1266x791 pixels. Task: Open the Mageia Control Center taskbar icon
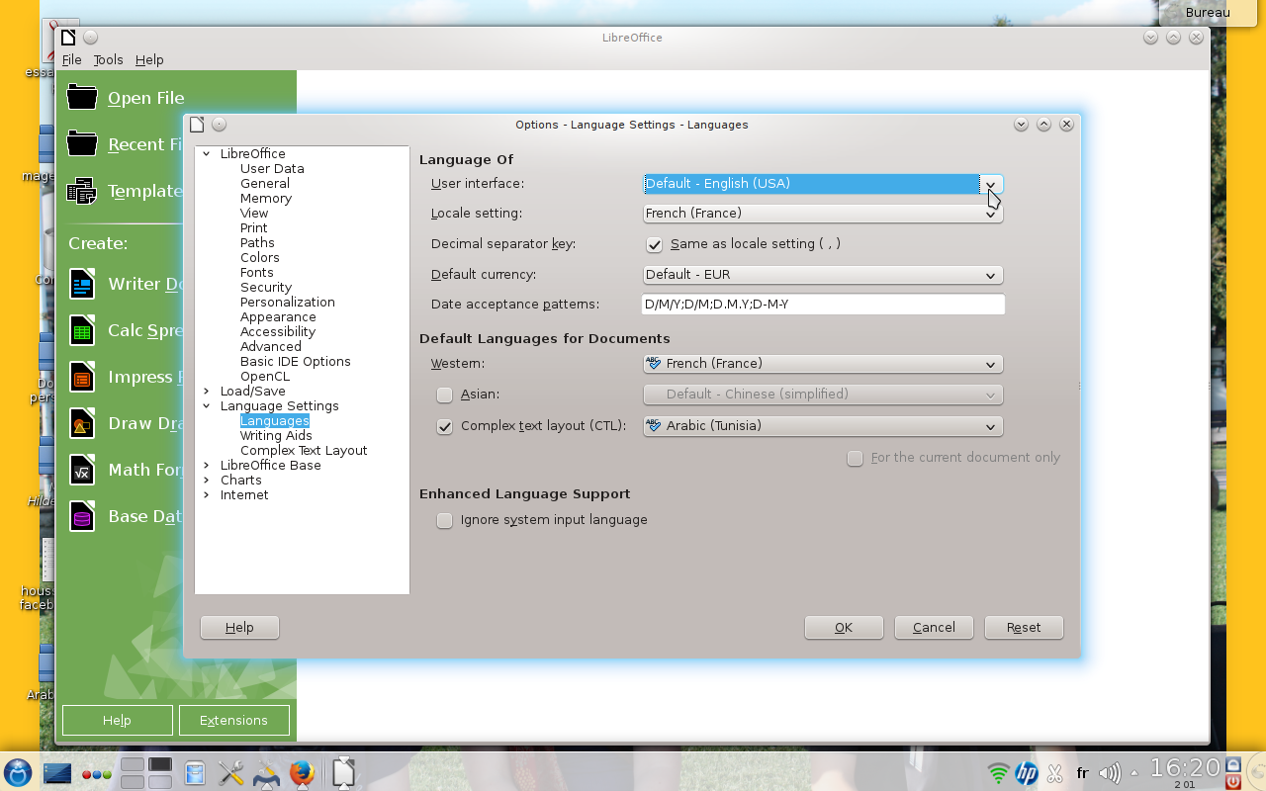tap(266, 773)
